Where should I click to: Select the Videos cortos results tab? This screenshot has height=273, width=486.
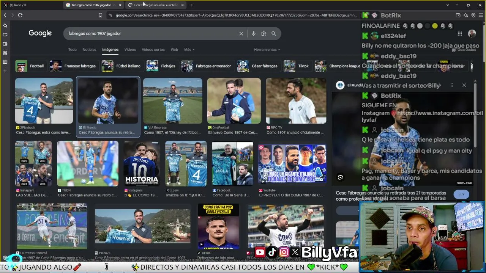pyautogui.click(x=153, y=50)
